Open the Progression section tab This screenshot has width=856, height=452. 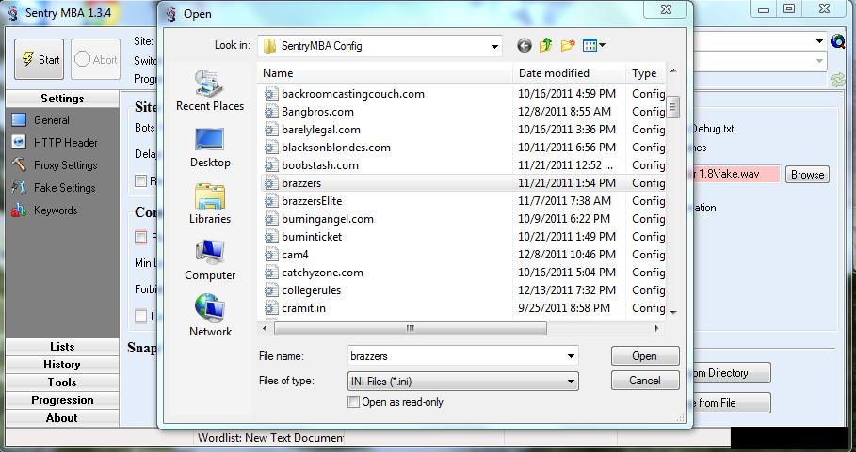point(62,400)
